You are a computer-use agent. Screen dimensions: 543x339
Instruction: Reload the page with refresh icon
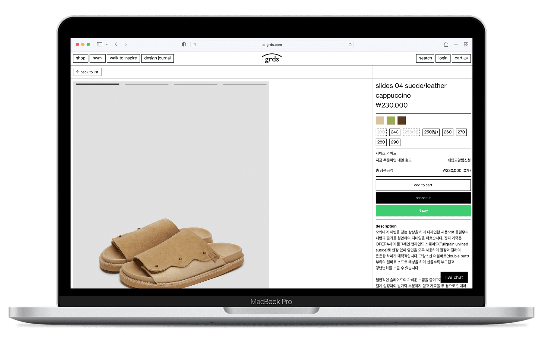(350, 45)
